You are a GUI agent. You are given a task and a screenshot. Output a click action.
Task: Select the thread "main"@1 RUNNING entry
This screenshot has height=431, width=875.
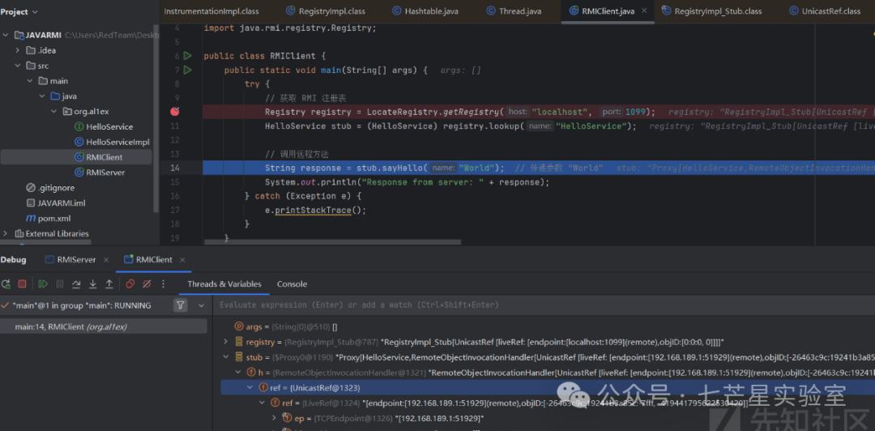[82, 305]
